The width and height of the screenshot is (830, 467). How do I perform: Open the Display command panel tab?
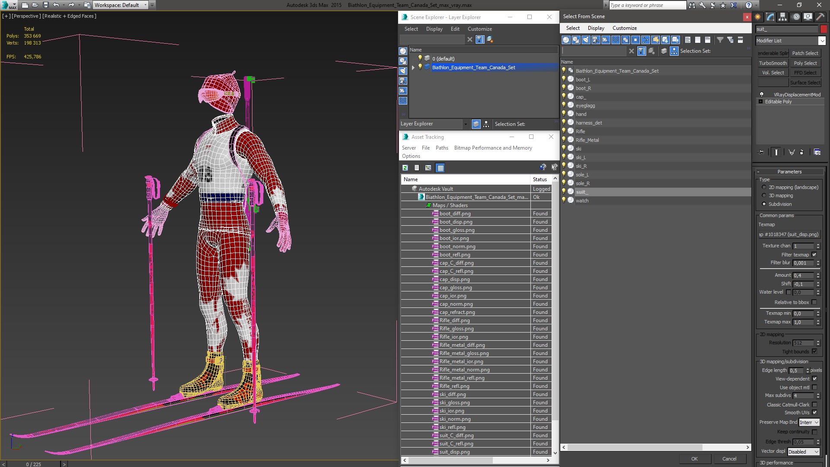point(808,17)
